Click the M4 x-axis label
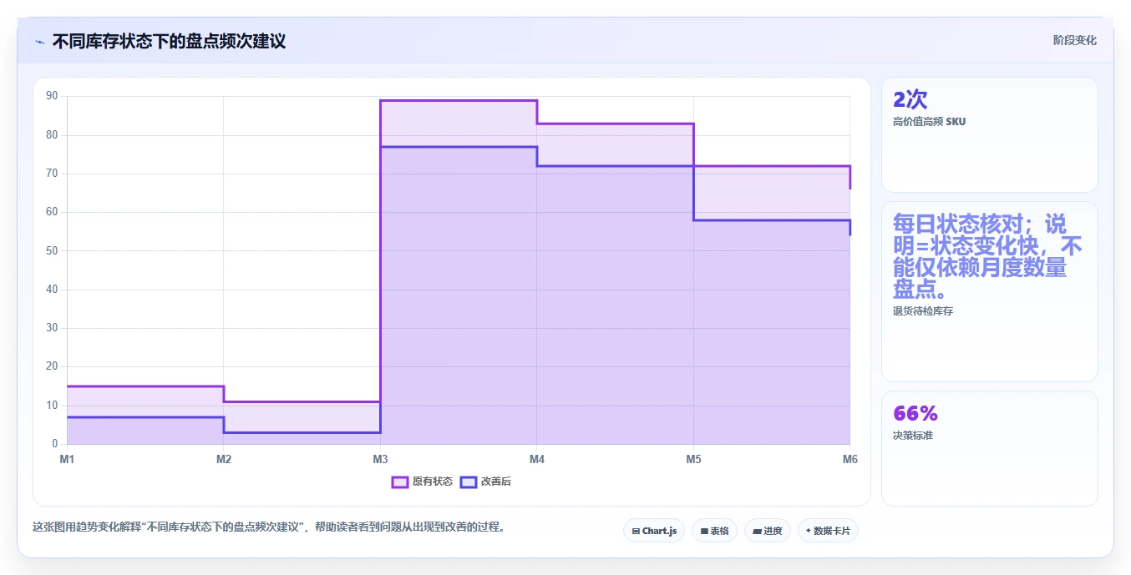 537,459
